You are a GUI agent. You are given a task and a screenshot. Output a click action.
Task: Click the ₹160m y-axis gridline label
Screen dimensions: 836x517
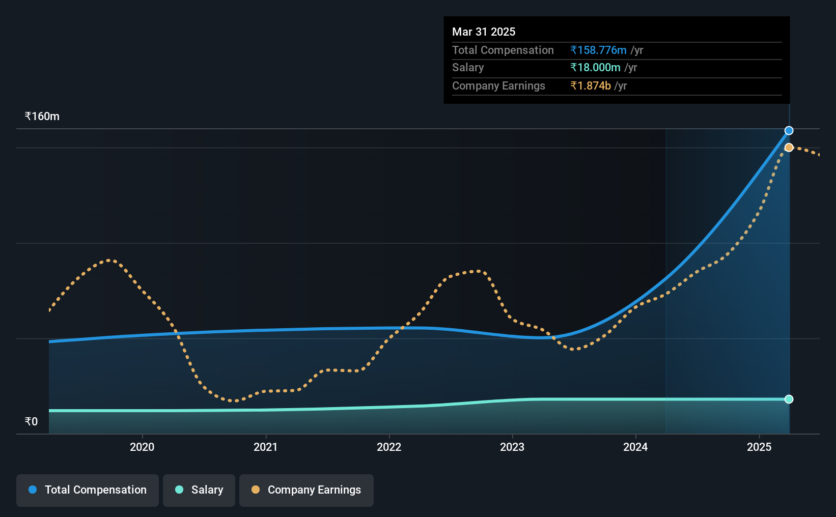(x=42, y=116)
